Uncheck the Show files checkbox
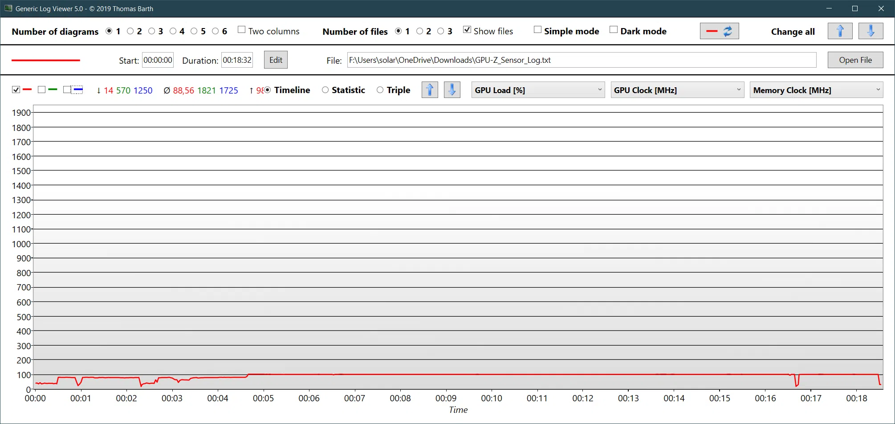Viewport: 895px width, 424px height. tap(467, 30)
